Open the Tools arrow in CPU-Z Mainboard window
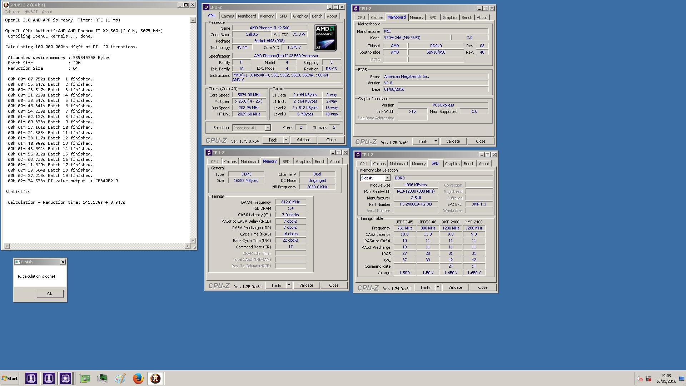 click(x=436, y=141)
